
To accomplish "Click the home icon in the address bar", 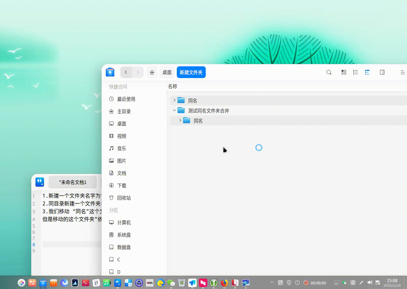I will (152, 72).
